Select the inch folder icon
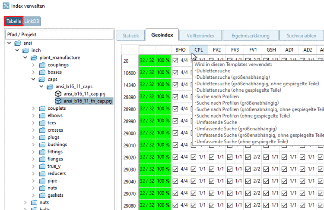 pos(26,50)
